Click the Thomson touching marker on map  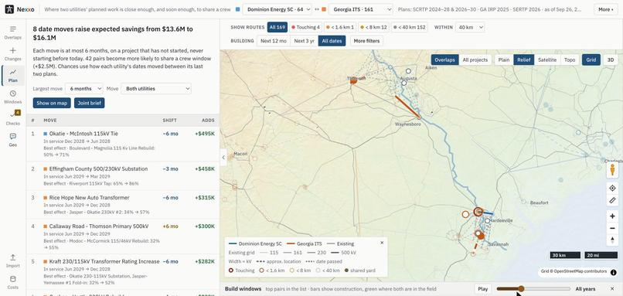353,80
